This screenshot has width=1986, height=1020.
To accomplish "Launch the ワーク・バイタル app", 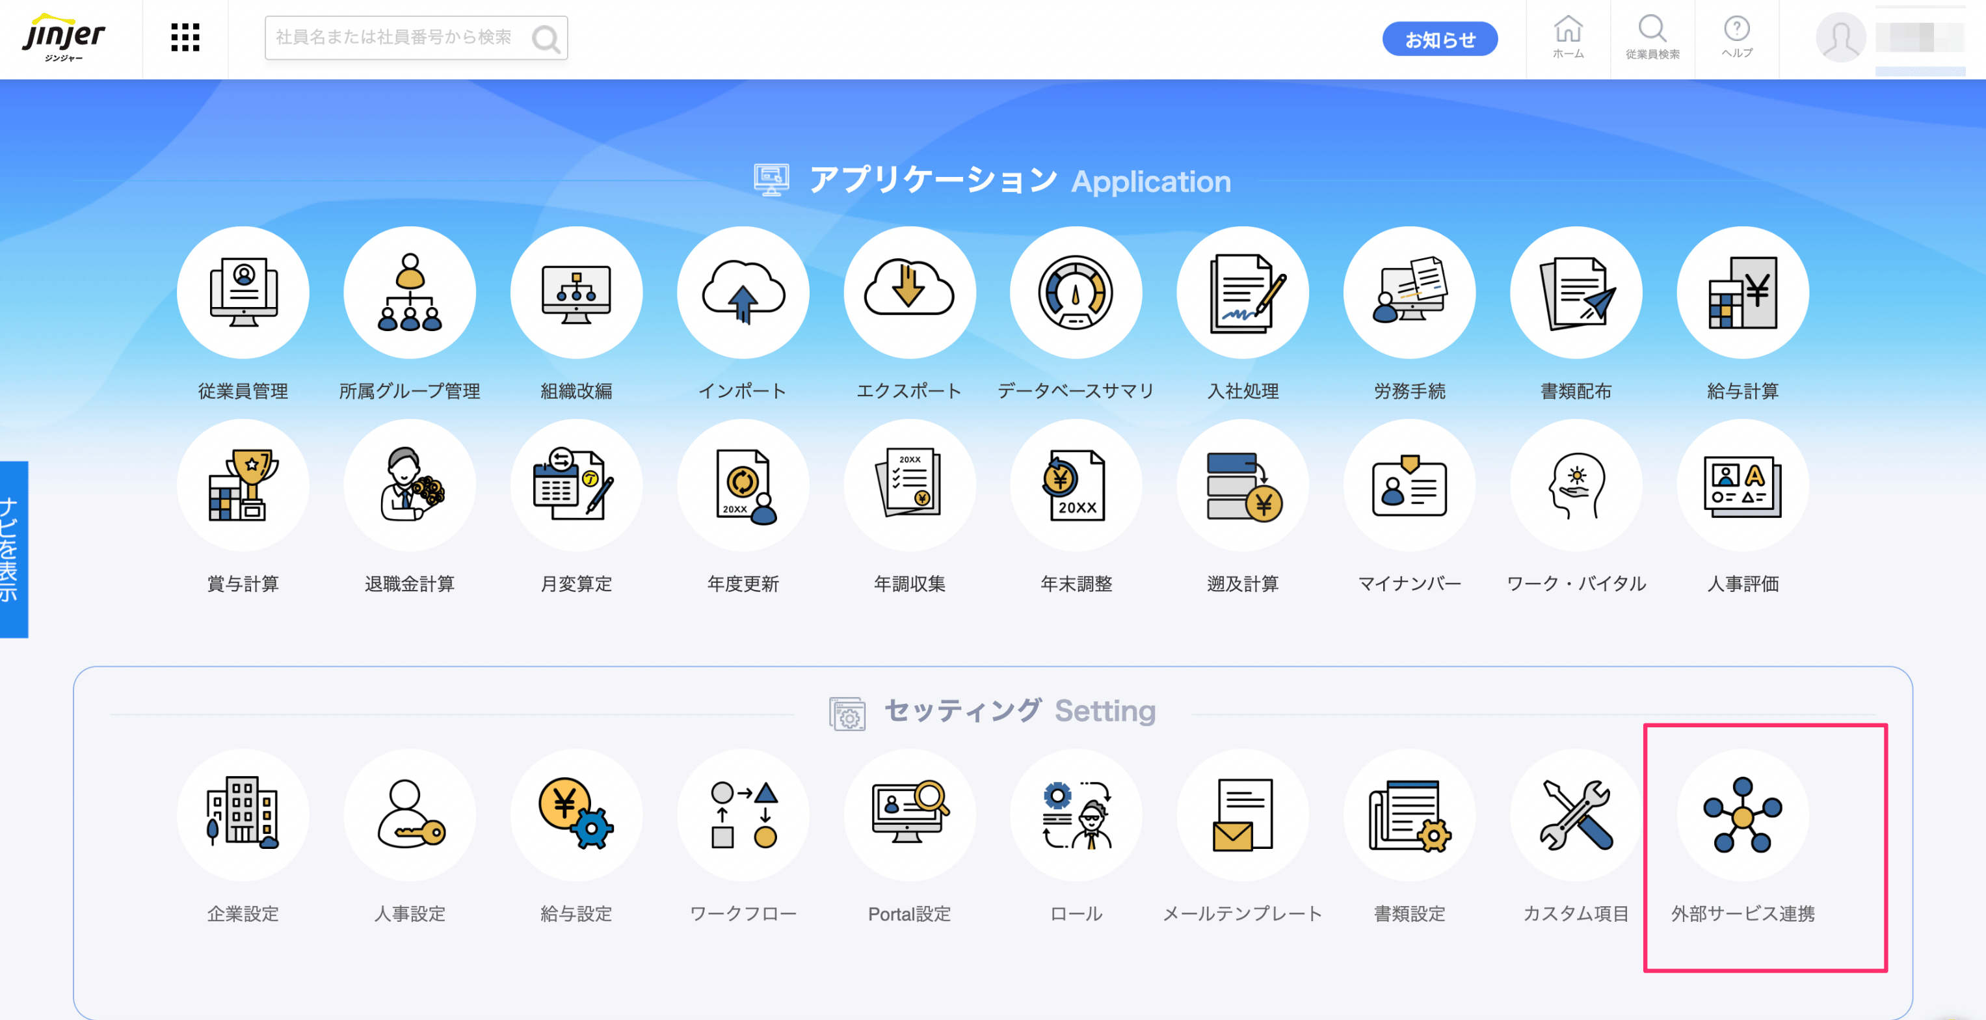I will pyautogui.click(x=1575, y=485).
